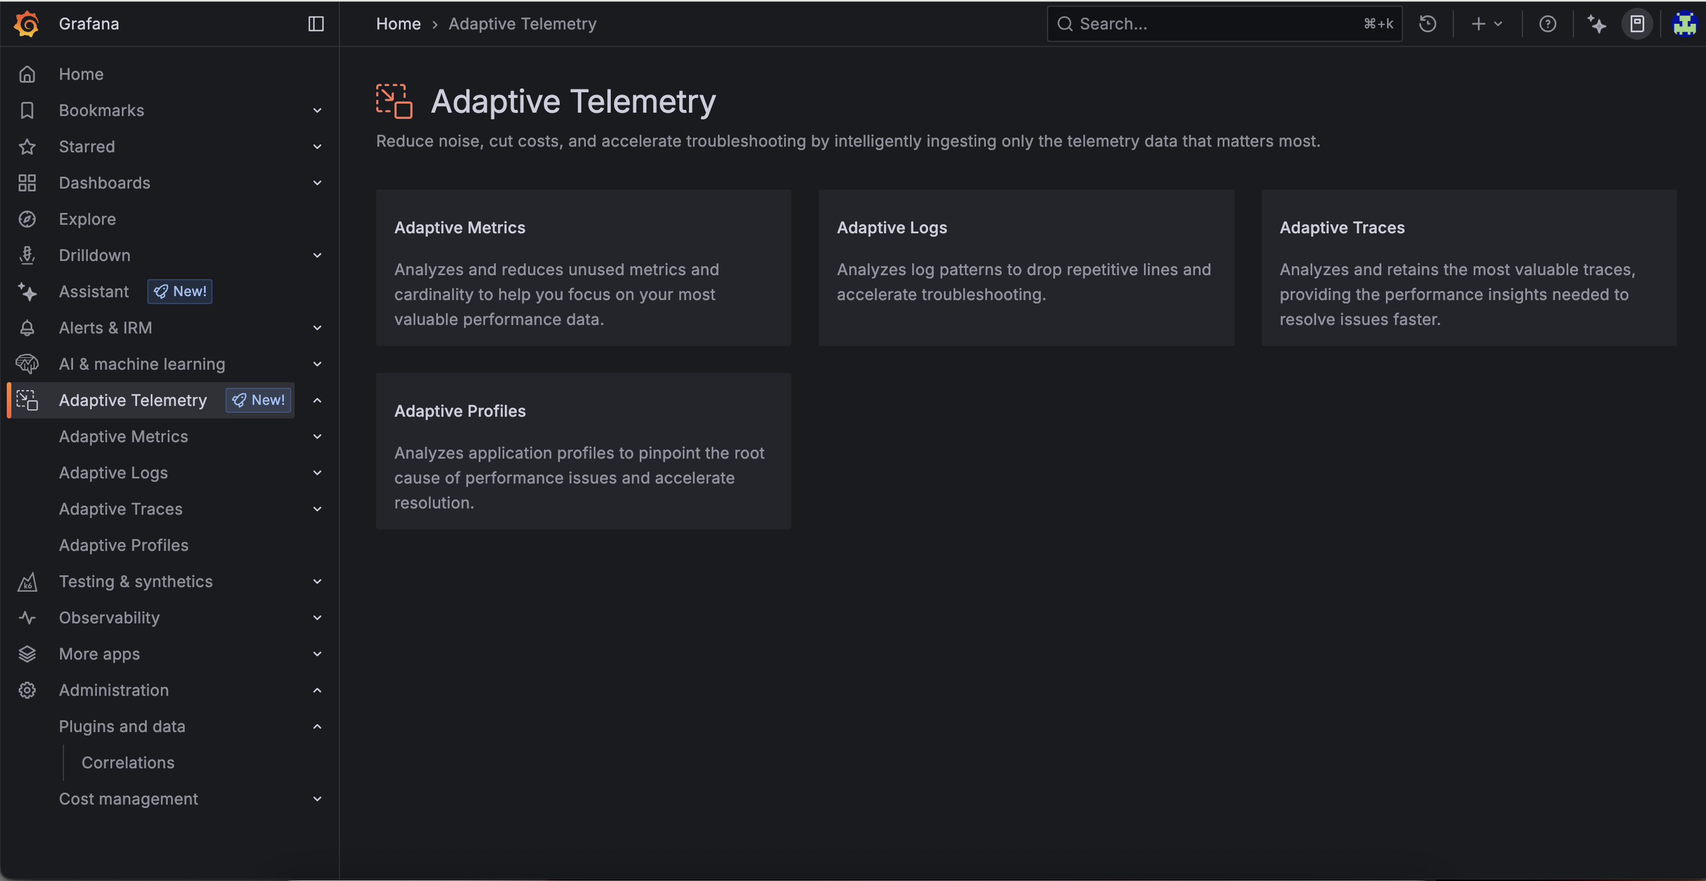Click the Explore compass icon
The height and width of the screenshot is (881, 1706).
(27, 219)
